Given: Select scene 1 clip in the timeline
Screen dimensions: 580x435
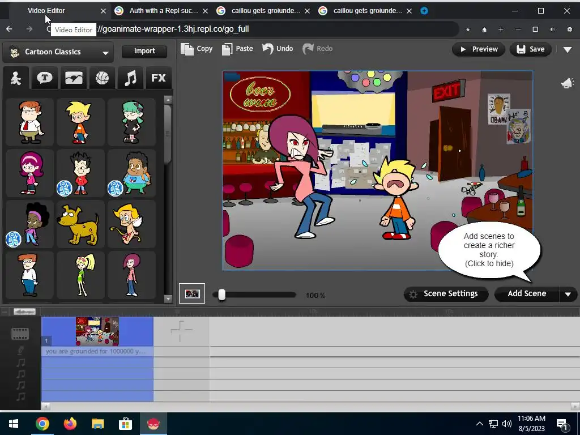Looking at the screenshot, I should [x=97, y=331].
